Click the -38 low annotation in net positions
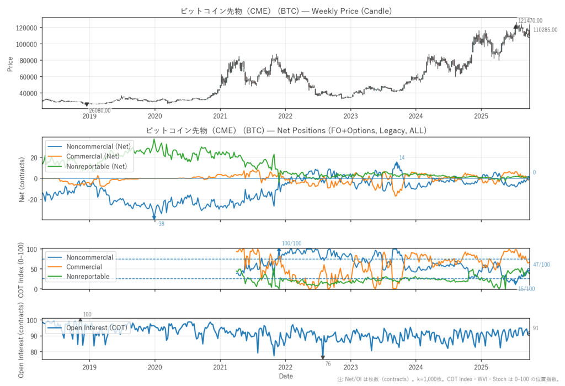Image resolution: width=565 pixels, height=386 pixels. [x=160, y=224]
